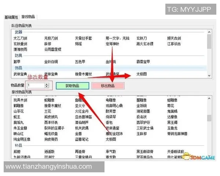Select 金饭碗 in game items
The width and height of the screenshot is (220, 176).
point(142,106)
